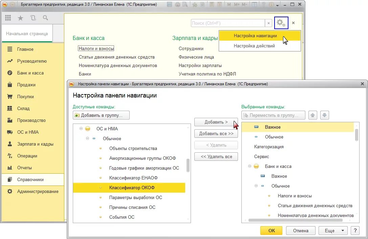Screen dimensions: 368x239
Task: Confirm dialog with OK button
Action: [271, 231]
